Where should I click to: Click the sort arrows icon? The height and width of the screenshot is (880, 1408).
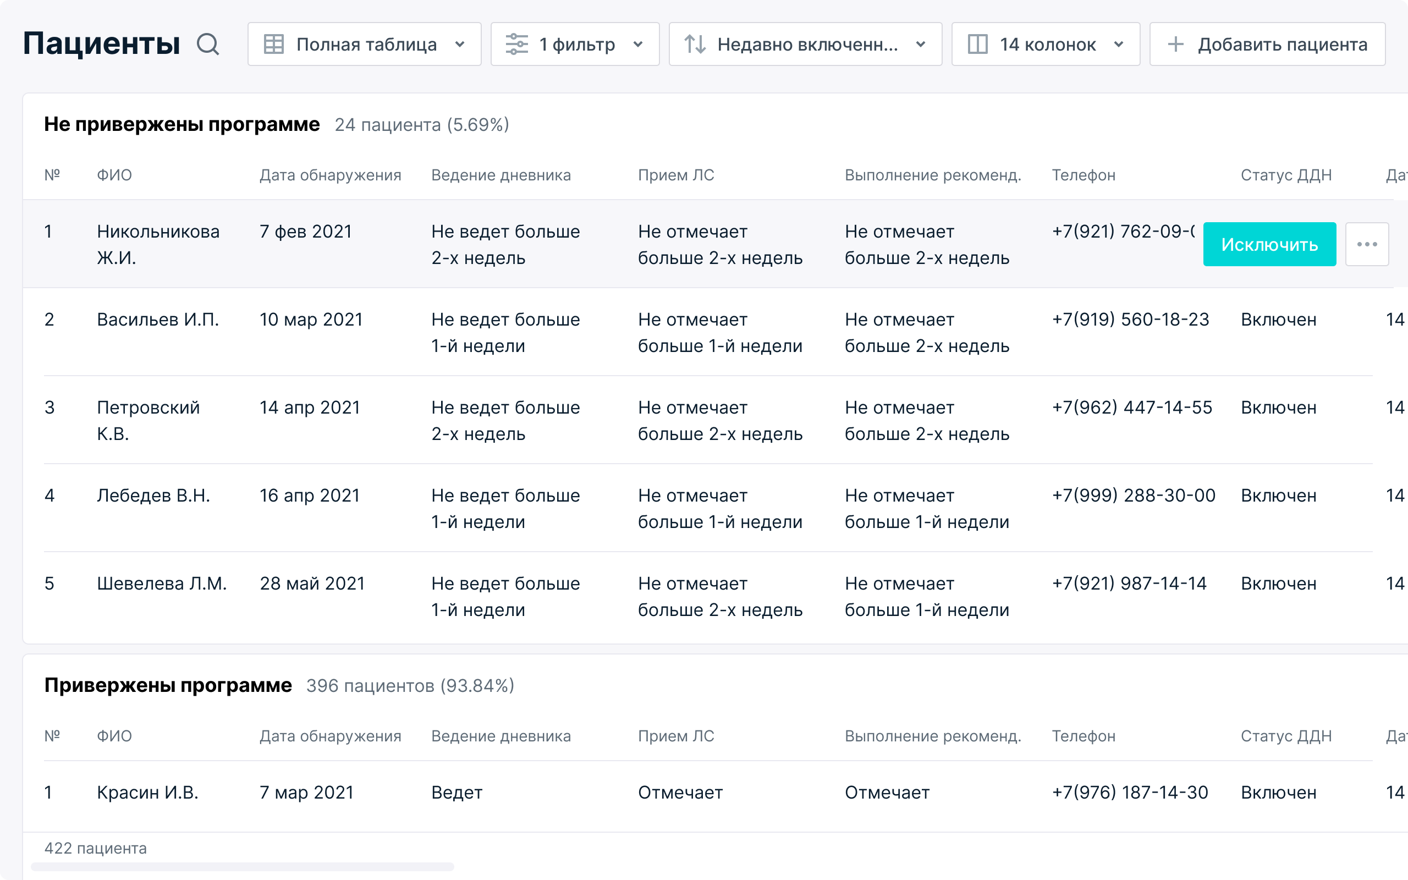tap(695, 44)
